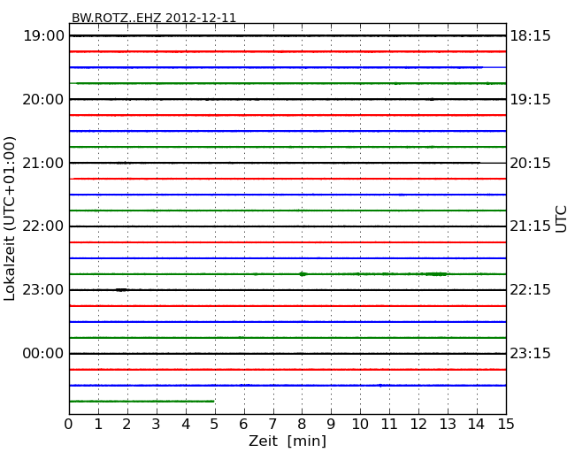The height and width of the screenshot is (460, 575).
Task: Click the 5 minute tick label
Action: coord(215,425)
